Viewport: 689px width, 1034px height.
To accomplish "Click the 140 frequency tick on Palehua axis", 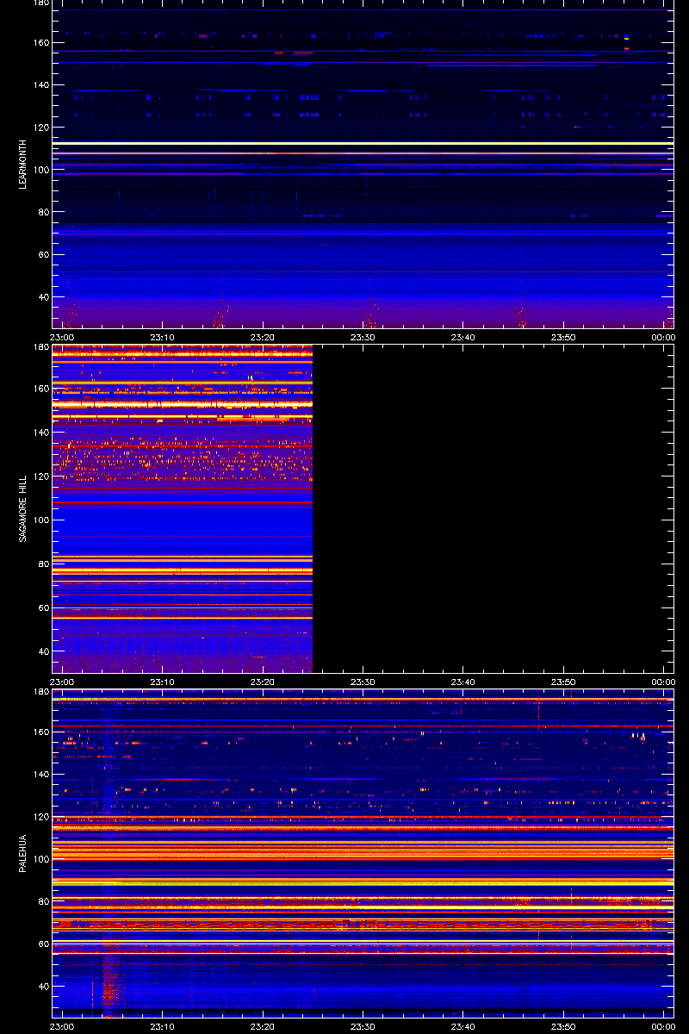I will click(x=41, y=775).
